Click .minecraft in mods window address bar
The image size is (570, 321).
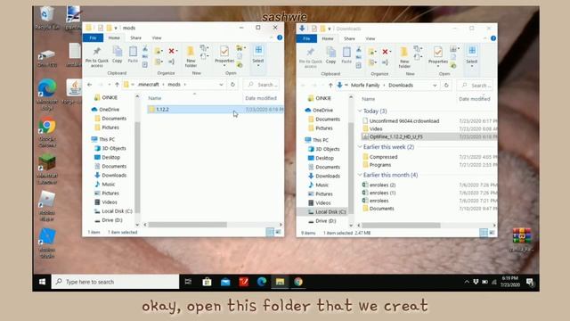point(149,85)
